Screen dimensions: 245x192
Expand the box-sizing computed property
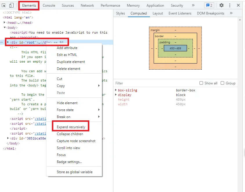coord(116,90)
